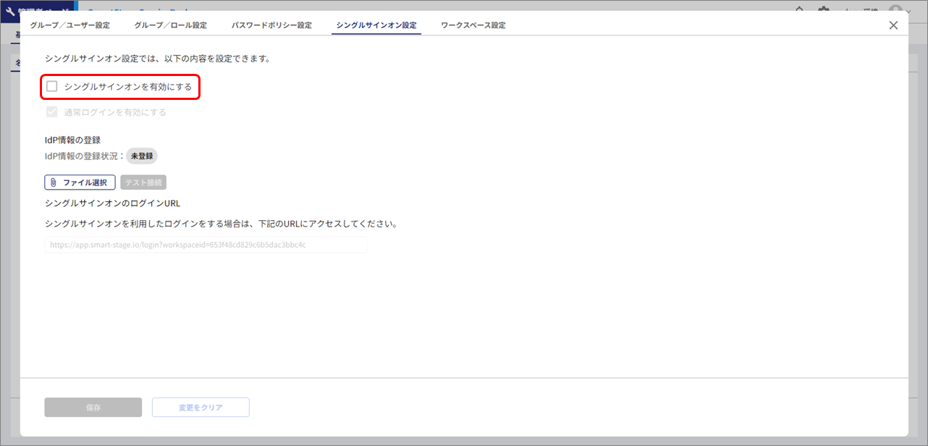928x446 pixels.
Task: Click the 保存 button
Action: [93, 408]
